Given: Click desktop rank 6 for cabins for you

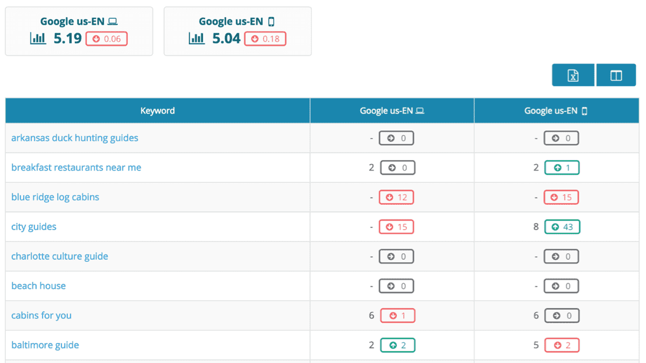Looking at the screenshot, I should [371, 316].
